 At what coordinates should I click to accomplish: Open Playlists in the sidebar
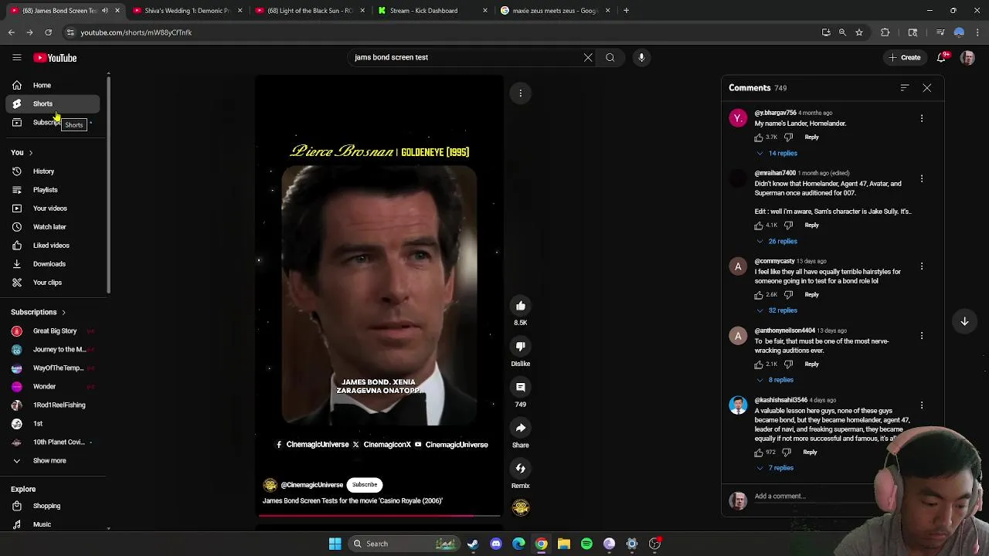53,190
